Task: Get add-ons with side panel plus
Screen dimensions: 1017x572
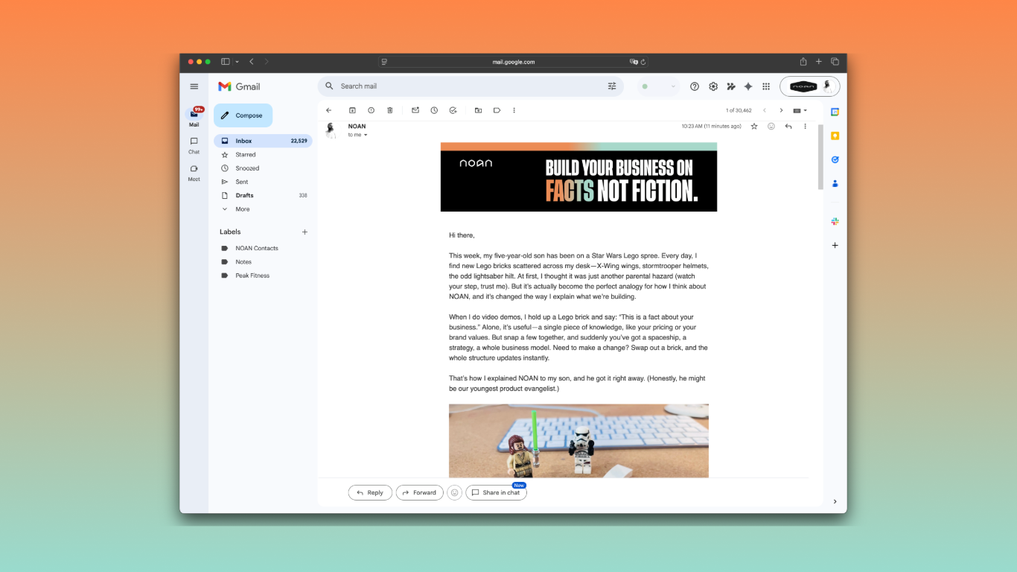Action: point(835,245)
